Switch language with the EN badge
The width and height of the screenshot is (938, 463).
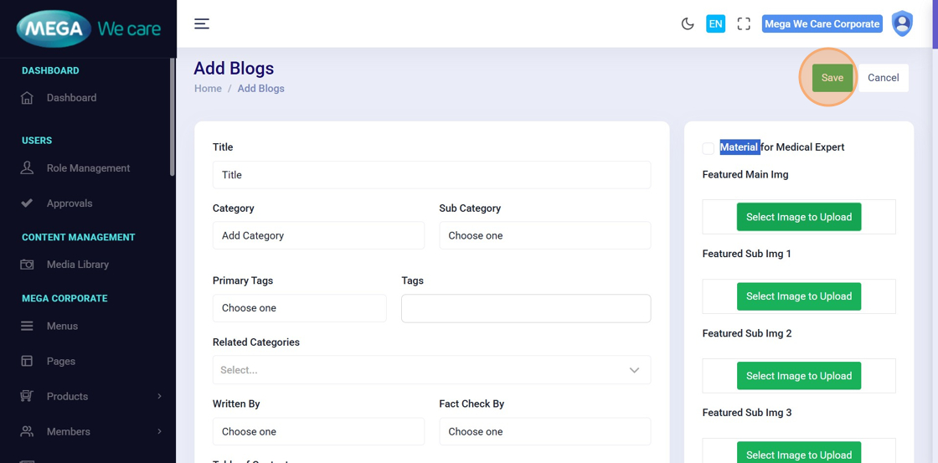715,24
